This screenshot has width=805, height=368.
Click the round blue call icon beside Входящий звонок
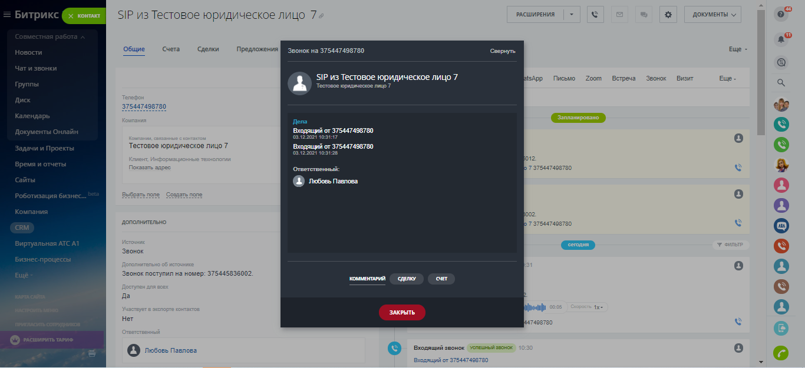click(394, 349)
